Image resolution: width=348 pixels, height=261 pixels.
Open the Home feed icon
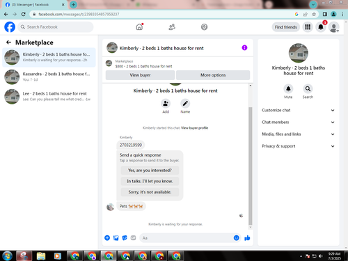click(139, 27)
